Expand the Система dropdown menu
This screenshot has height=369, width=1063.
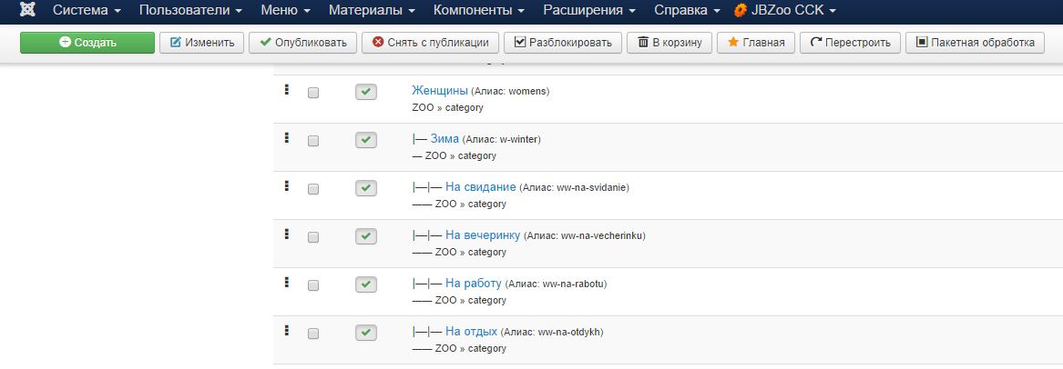tap(87, 11)
